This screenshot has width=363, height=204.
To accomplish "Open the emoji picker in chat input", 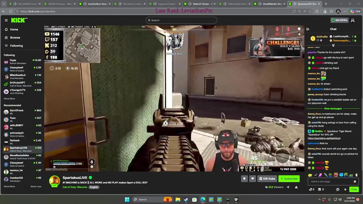I will coord(355,182).
